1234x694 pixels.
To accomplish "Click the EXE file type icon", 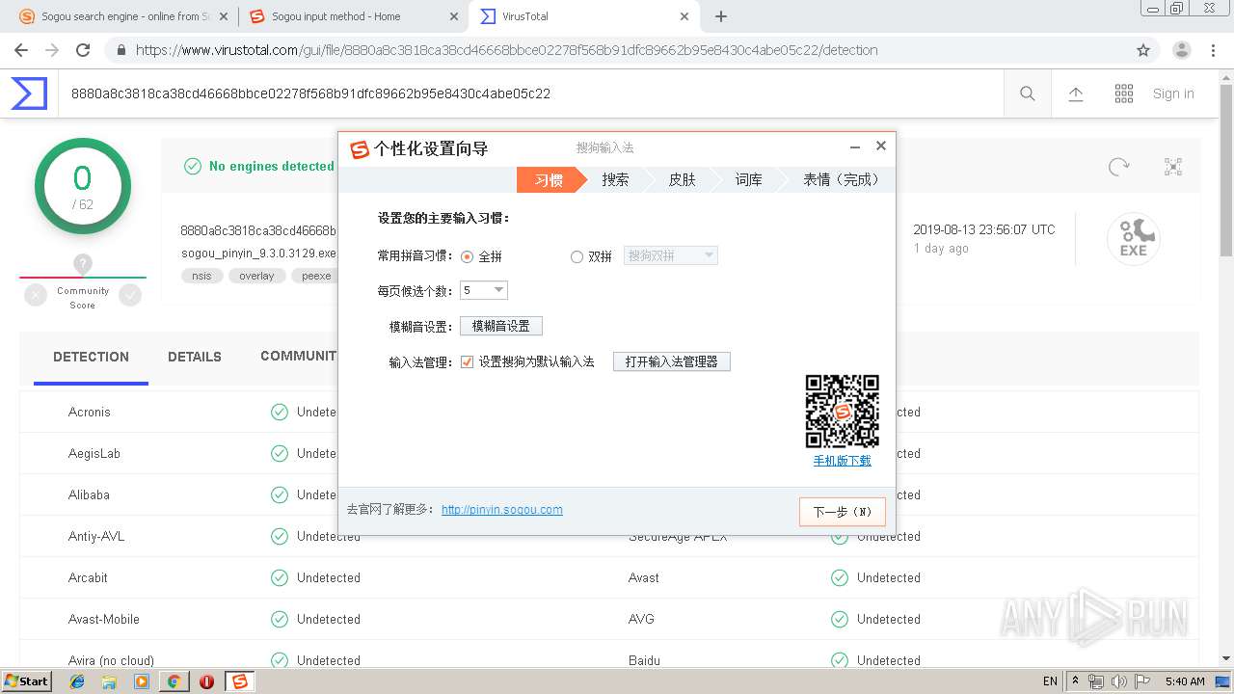I will pyautogui.click(x=1134, y=239).
